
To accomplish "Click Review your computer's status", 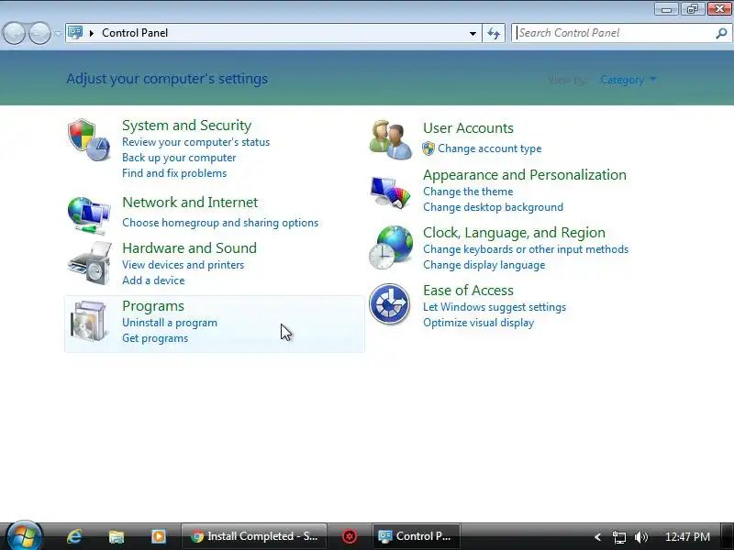I will tap(195, 142).
